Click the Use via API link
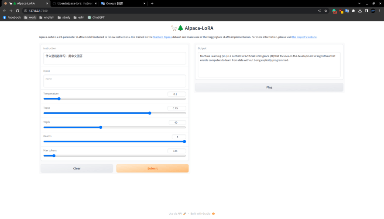Screen dimensions: 384x219 tap(175, 214)
